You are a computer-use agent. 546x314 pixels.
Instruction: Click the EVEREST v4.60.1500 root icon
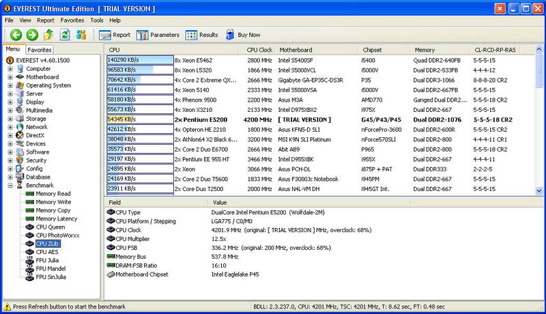(10, 60)
